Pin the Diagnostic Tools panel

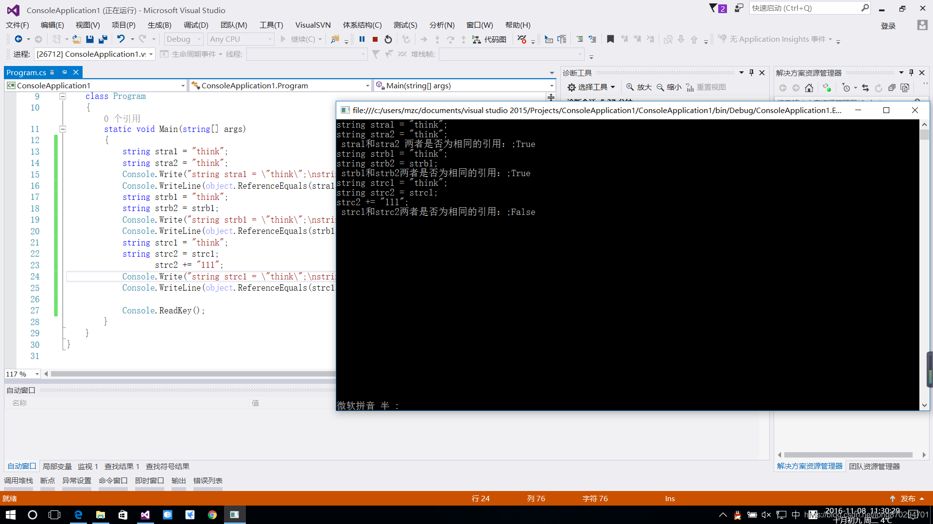click(751, 73)
